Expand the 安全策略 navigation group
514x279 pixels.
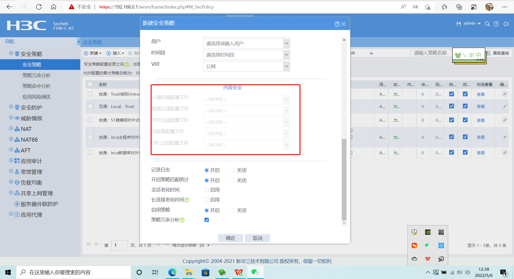tap(11, 53)
